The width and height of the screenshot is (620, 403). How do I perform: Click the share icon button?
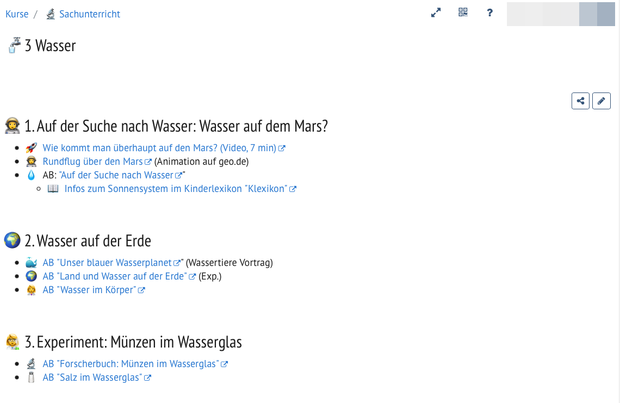pyautogui.click(x=580, y=101)
